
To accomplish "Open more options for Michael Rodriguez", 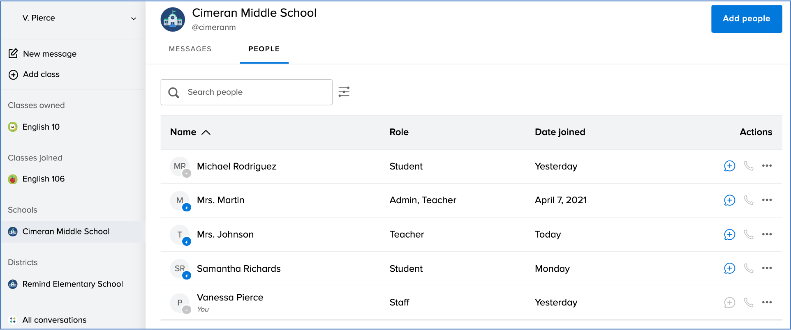I will 767,166.
